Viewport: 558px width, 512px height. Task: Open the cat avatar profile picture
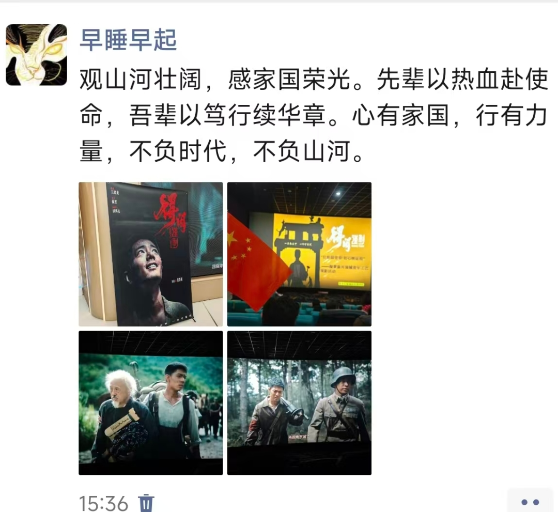(x=36, y=55)
